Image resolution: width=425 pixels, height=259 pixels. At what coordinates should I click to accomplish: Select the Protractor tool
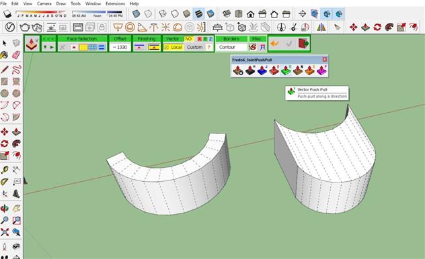point(5,182)
